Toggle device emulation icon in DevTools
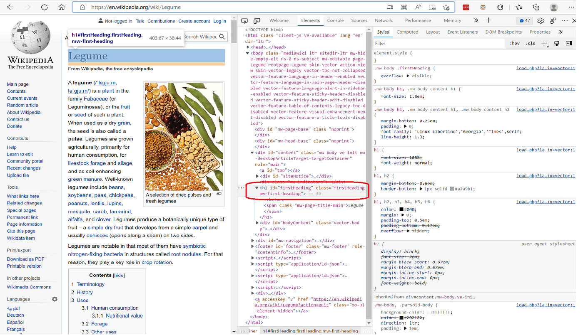583x335 pixels. click(257, 20)
